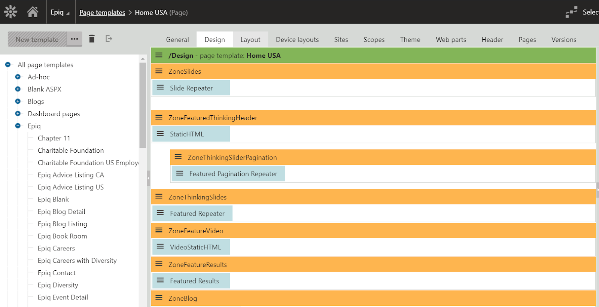The height and width of the screenshot is (307, 599).
Task: Collapse the Epiq tree node
Action: tap(18, 126)
